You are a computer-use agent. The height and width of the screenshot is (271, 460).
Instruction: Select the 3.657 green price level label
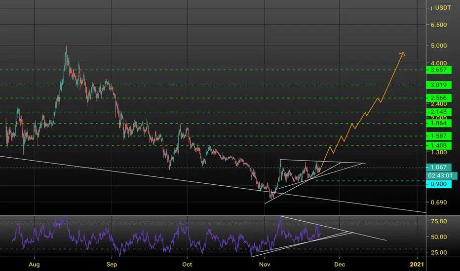(x=439, y=70)
